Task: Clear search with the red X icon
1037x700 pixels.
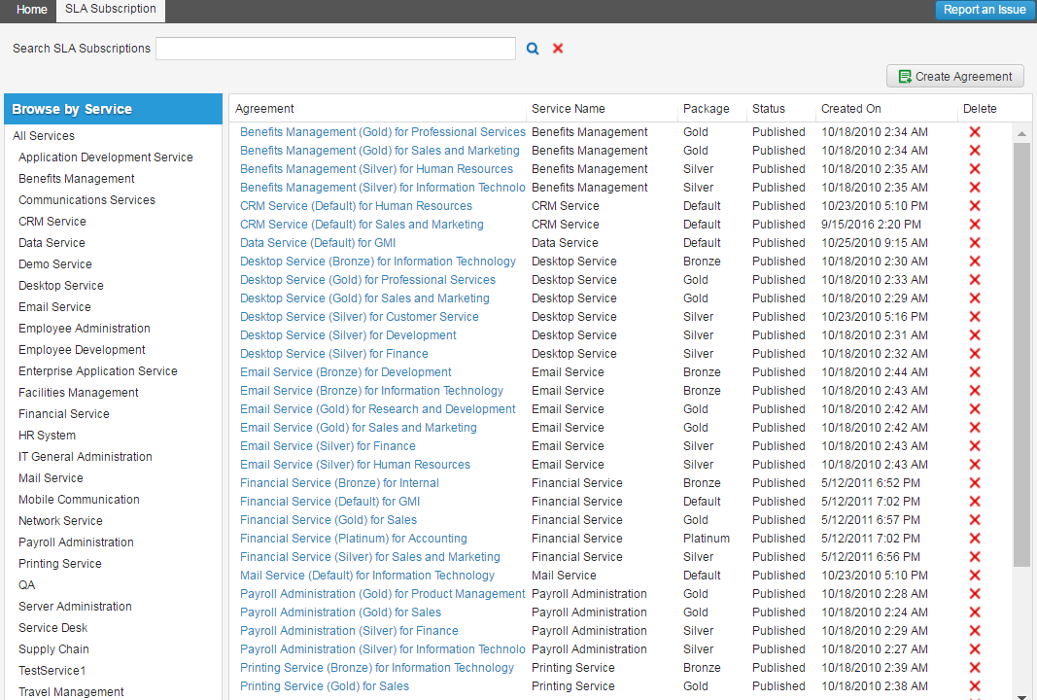Action: [558, 49]
